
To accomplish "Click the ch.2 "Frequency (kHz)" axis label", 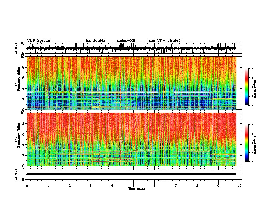I will [19, 135].
